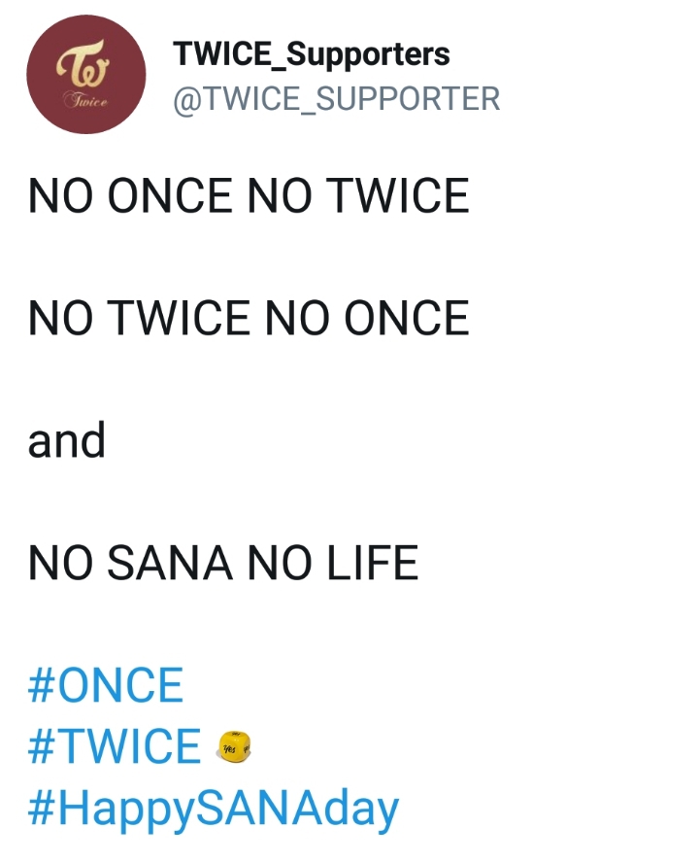
Task: Click the cursive Twice text in the avatar
Action: click(x=84, y=99)
